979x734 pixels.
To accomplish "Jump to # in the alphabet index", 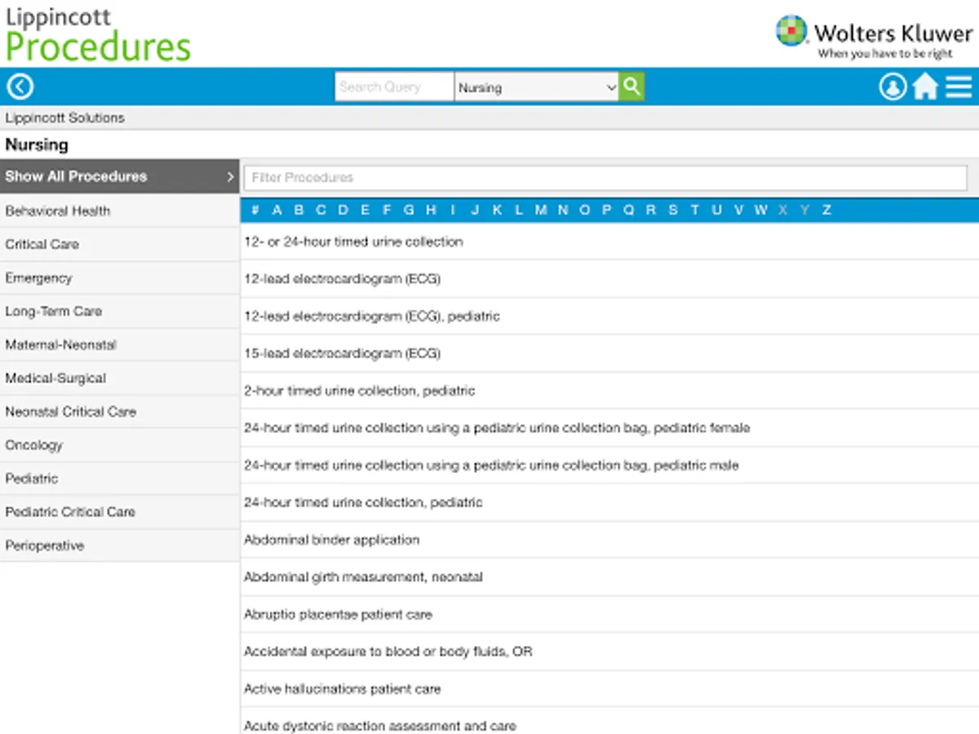I will point(255,210).
